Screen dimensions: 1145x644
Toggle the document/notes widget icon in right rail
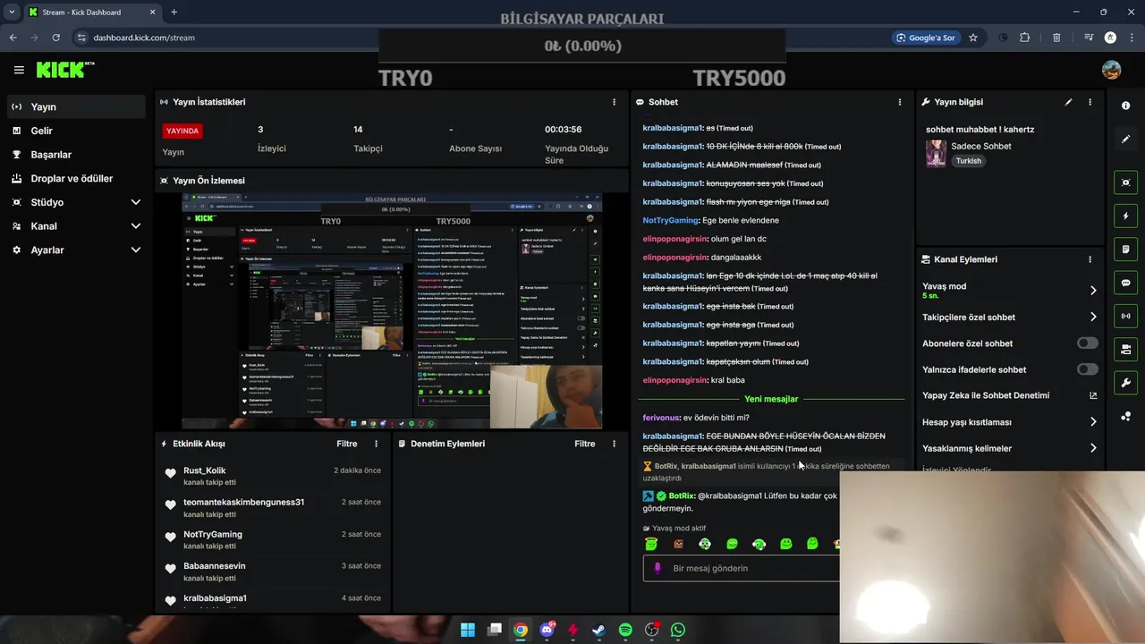[1125, 249]
